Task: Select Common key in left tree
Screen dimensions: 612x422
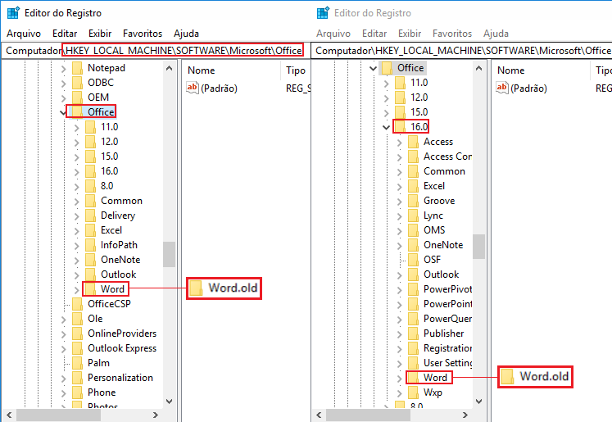Action: click(121, 201)
